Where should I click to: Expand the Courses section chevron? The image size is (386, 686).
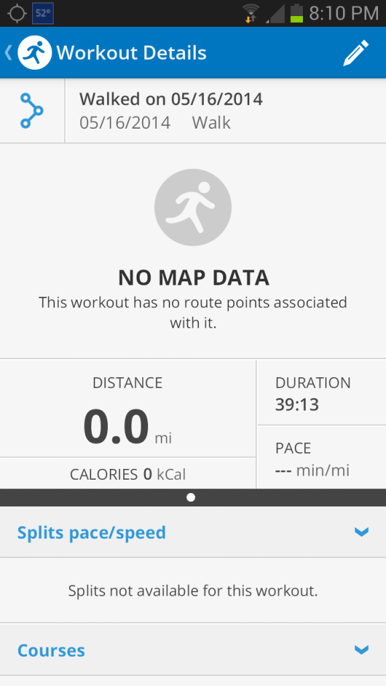(x=361, y=650)
